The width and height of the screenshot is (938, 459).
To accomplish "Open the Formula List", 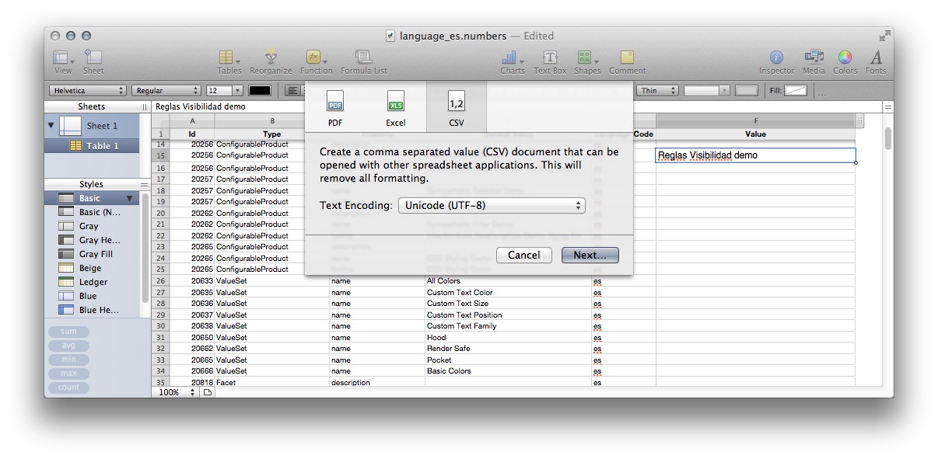I will pos(362,58).
